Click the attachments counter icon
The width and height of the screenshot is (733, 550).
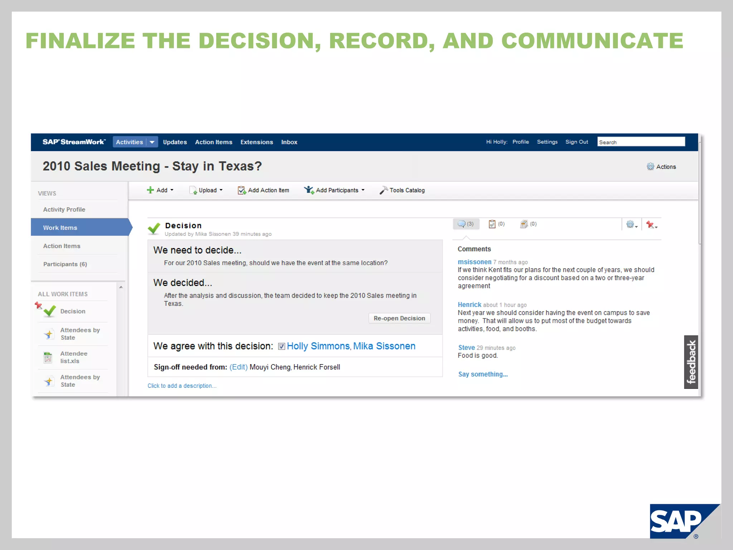(x=524, y=224)
